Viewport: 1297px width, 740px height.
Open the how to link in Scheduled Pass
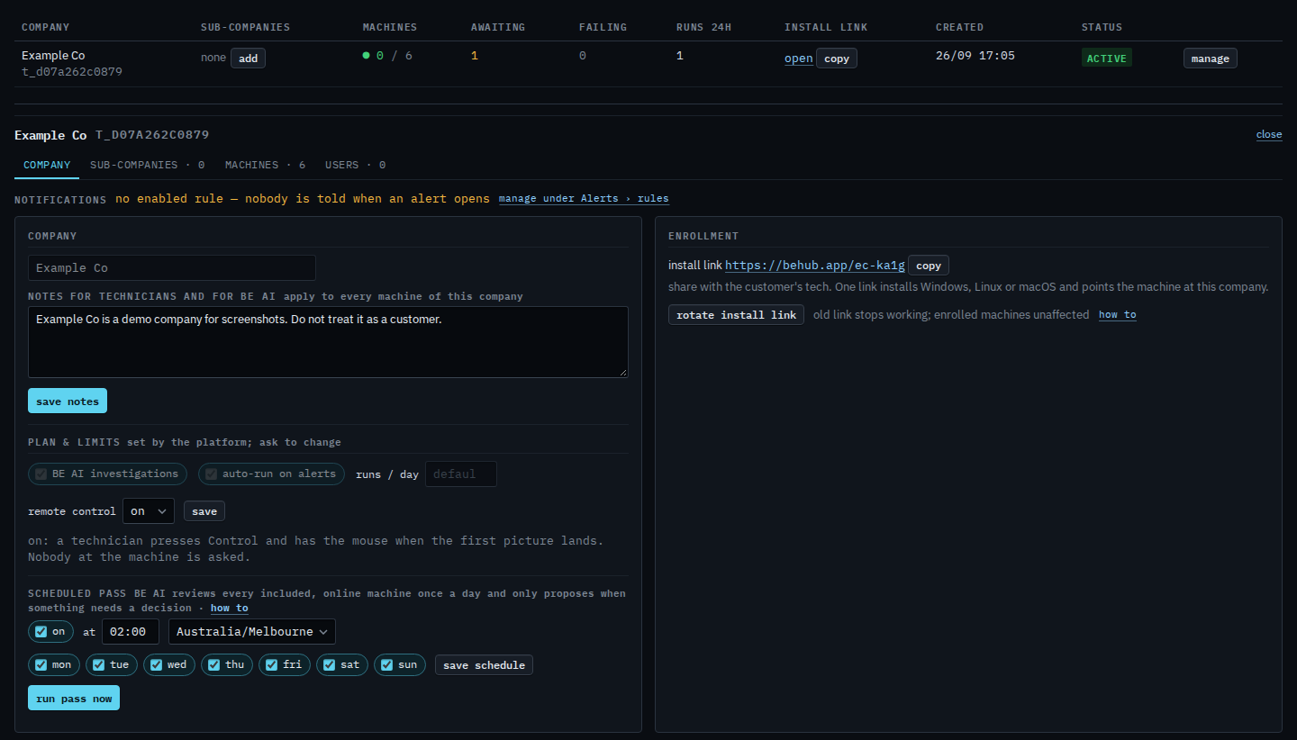(230, 609)
